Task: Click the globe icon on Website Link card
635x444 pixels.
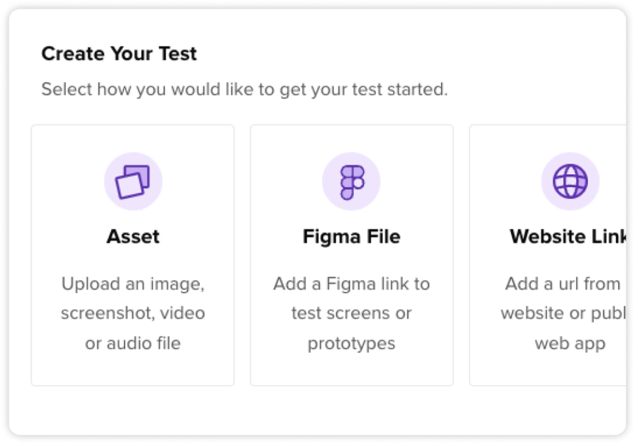Action: (570, 180)
